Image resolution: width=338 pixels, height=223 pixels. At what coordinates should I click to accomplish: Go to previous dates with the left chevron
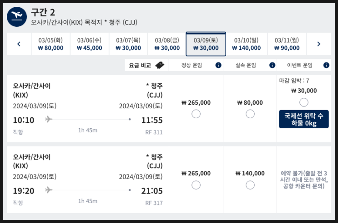[x=19, y=44]
